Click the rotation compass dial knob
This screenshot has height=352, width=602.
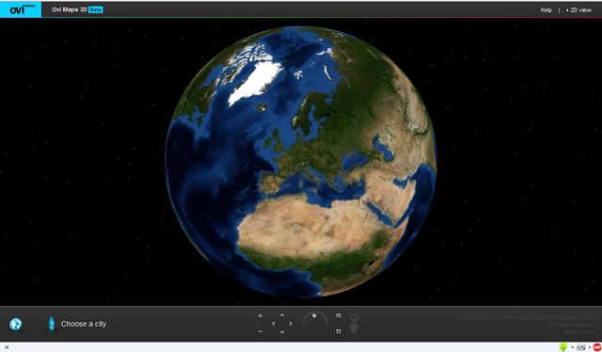(314, 316)
